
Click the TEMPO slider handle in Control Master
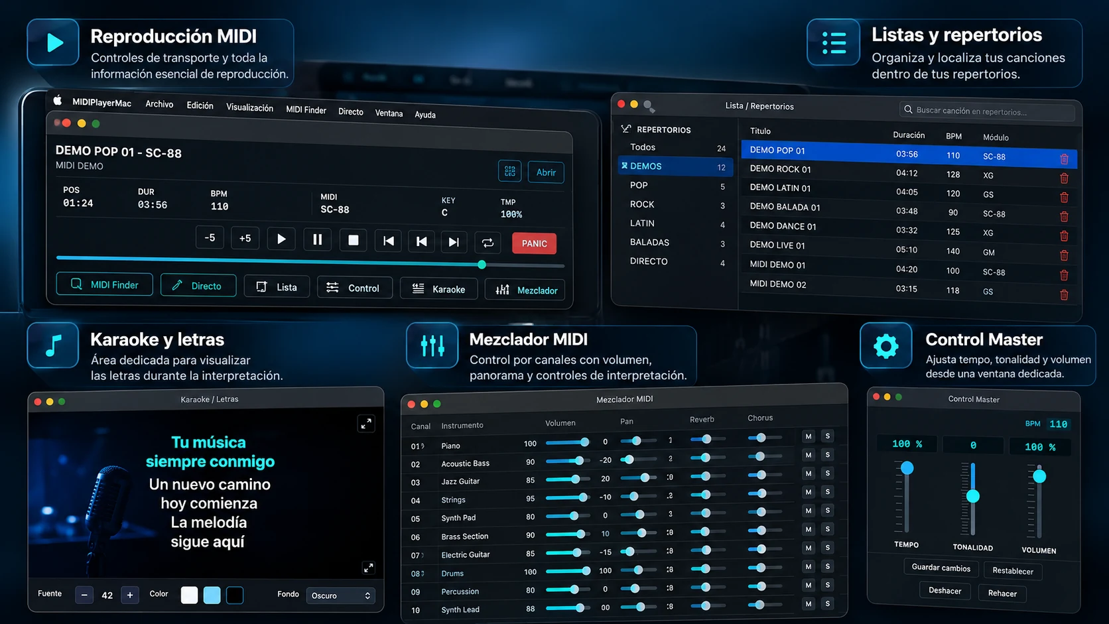pos(907,468)
